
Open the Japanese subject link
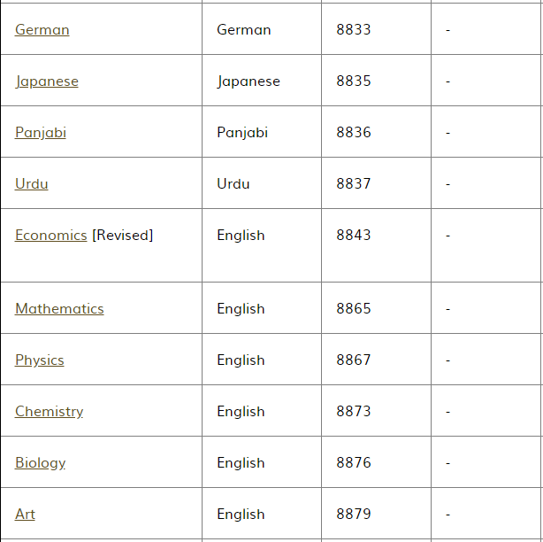coord(47,81)
